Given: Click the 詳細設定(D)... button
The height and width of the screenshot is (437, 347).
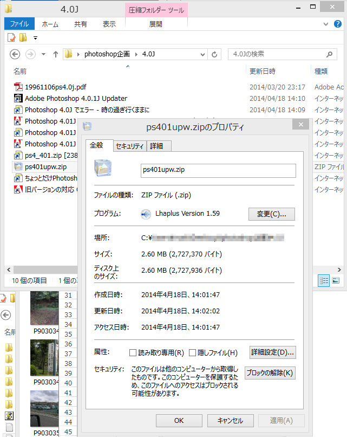Looking at the screenshot, I should coord(272,352).
